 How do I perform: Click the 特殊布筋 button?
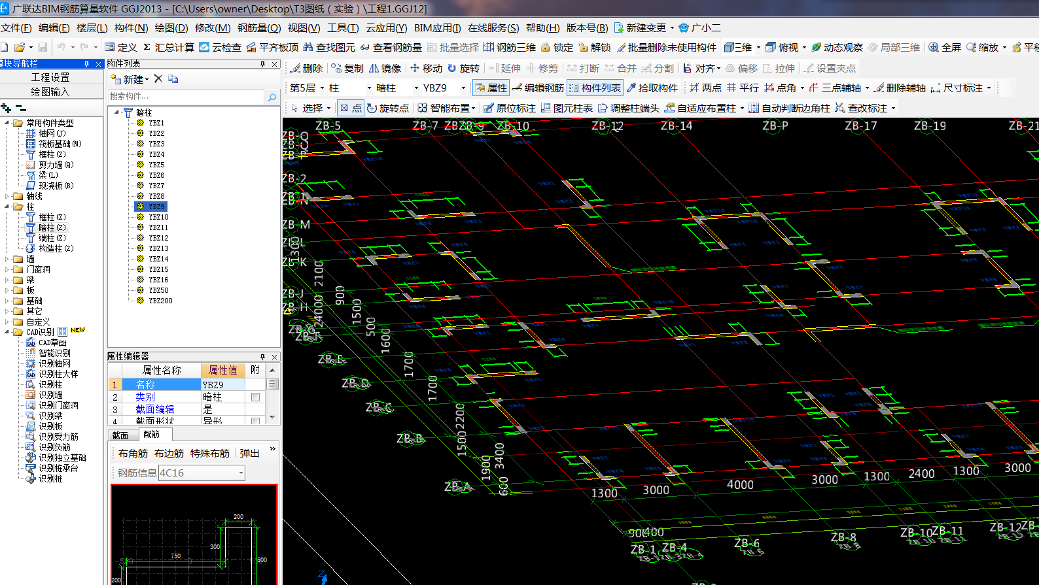click(x=210, y=453)
